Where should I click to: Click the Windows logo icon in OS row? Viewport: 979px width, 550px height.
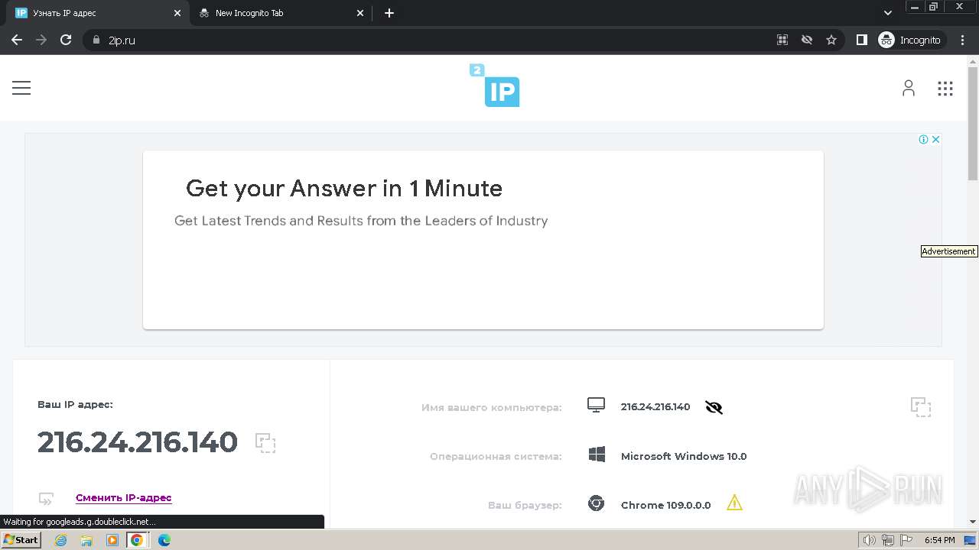pyautogui.click(x=597, y=455)
